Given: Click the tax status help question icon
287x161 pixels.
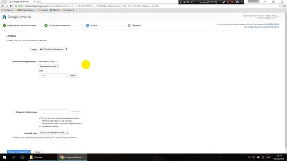Looking at the screenshot, I should tap(57, 62).
